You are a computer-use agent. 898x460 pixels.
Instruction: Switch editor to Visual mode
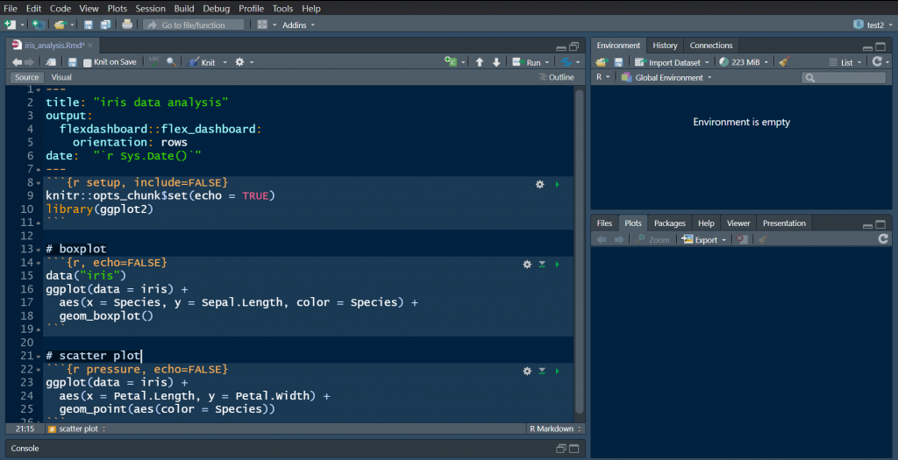[x=61, y=77]
